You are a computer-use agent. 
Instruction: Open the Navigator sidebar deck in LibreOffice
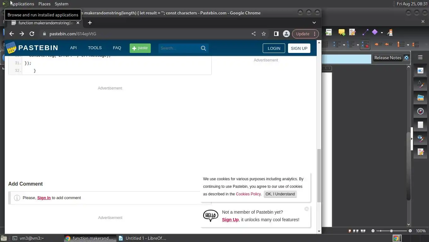(420, 111)
